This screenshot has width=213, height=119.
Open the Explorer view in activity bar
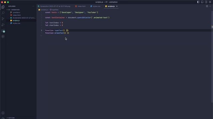point(3,7)
